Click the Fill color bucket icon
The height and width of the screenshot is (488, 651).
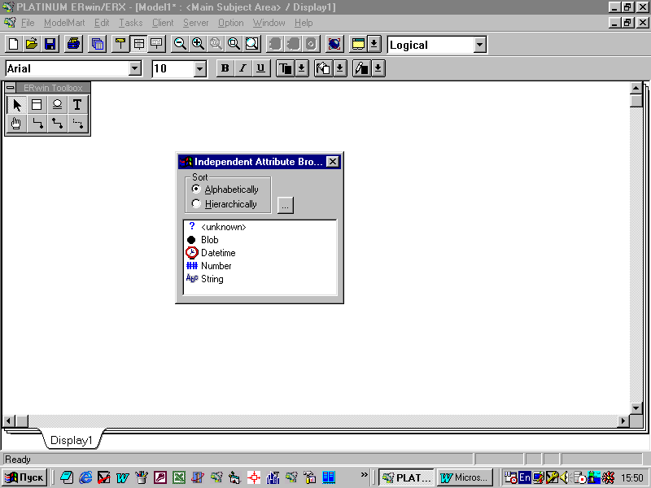pyautogui.click(x=323, y=68)
